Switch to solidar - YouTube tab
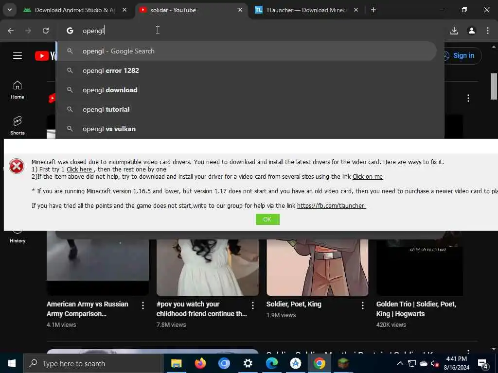 [x=191, y=10]
